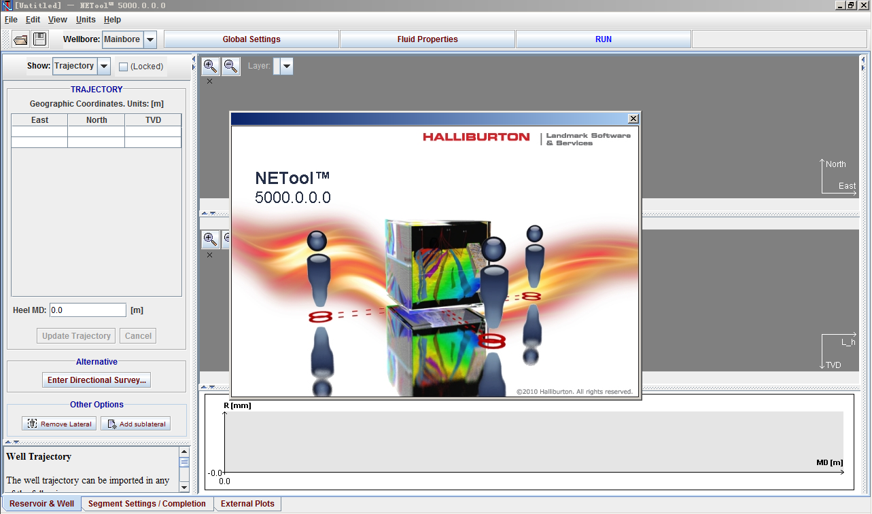The height and width of the screenshot is (514, 872).
Task: Click the up arrow on divider above R [mm] plot
Action: [x=204, y=387]
